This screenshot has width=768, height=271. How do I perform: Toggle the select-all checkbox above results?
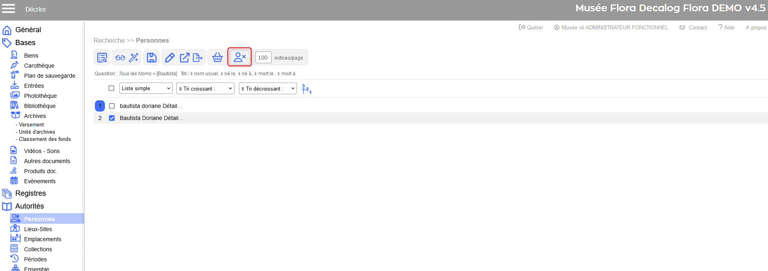point(111,88)
